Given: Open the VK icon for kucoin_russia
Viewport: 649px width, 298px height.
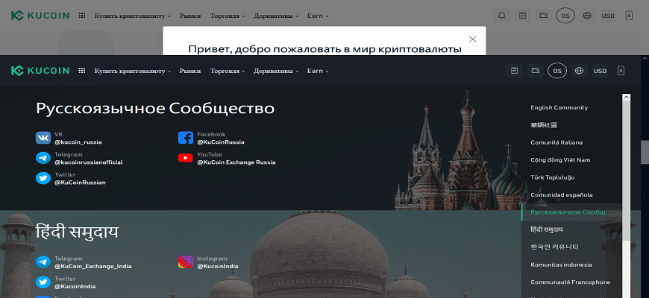Looking at the screenshot, I should pos(43,138).
